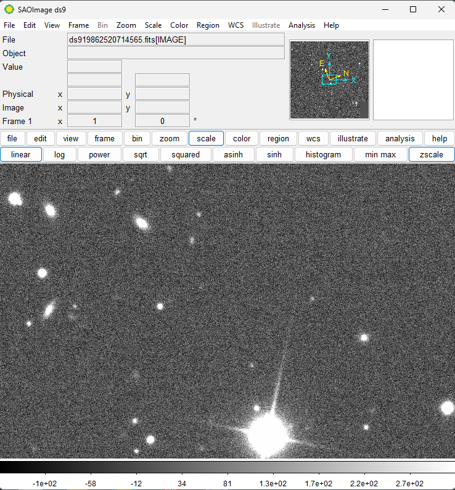Open the Scale menu
This screenshot has width=455, height=490.
pos(153,25)
